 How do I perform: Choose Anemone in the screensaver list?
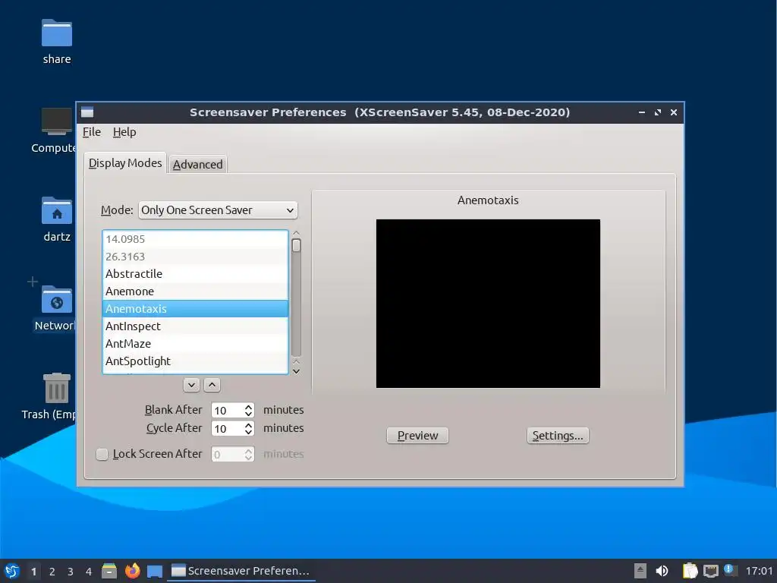195,291
